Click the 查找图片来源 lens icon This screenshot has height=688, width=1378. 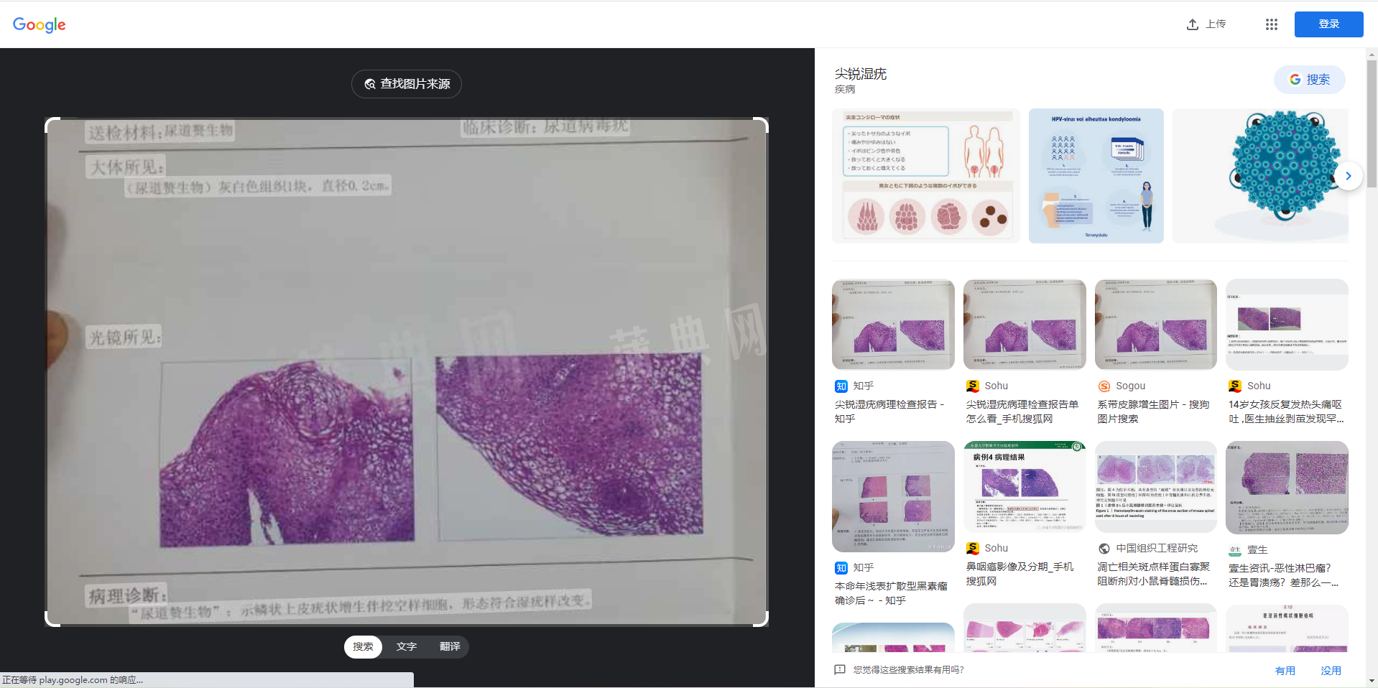click(x=370, y=84)
